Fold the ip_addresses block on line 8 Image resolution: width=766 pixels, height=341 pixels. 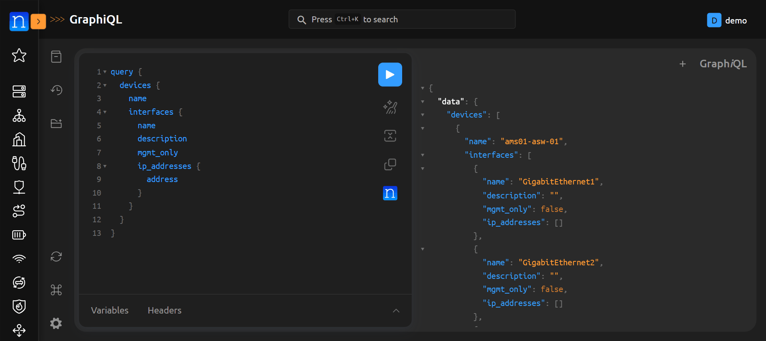point(105,167)
